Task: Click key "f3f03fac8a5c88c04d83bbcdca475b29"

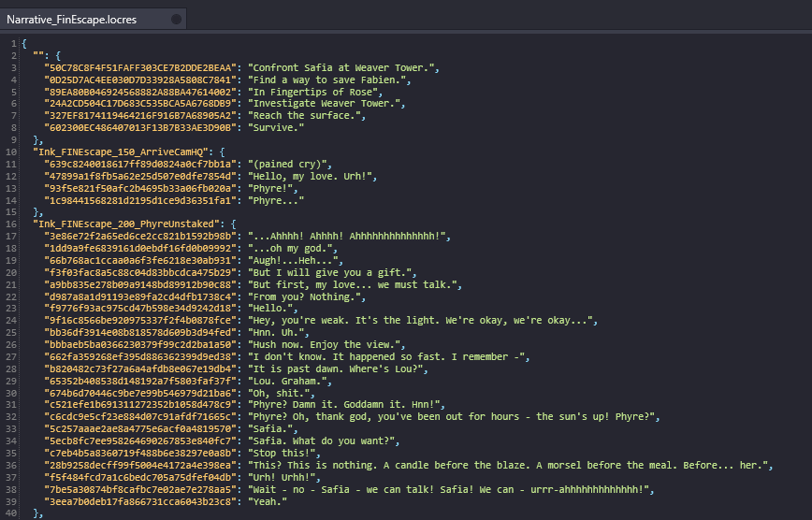Action: click(140, 272)
